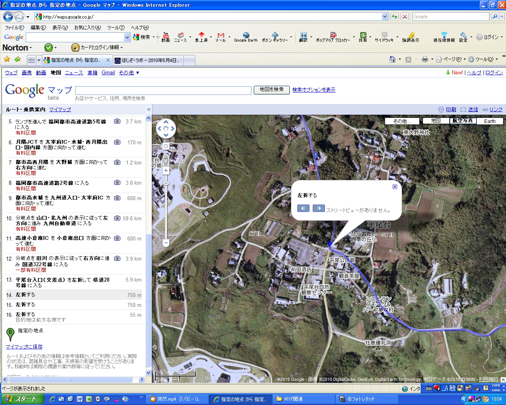506x405 pixels.
Task: Switch map to 航空写真 satellite view
Action: [x=463, y=121]
